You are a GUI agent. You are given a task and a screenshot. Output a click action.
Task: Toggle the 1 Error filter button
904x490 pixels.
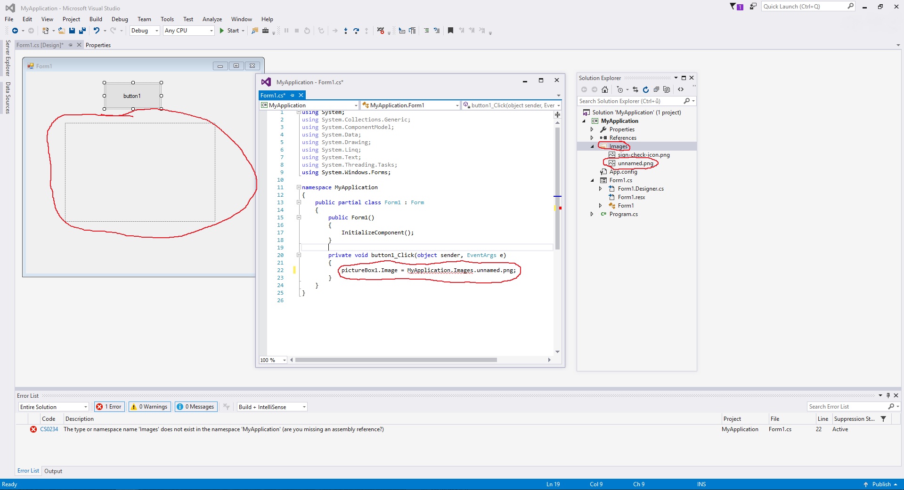tap(109, 407)
